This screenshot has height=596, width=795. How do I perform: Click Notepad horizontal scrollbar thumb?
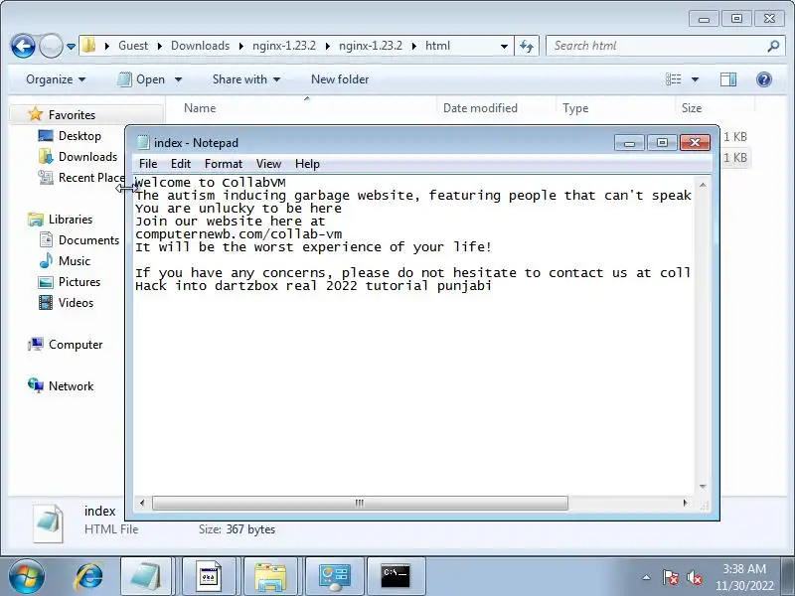[x=360, y=503]
